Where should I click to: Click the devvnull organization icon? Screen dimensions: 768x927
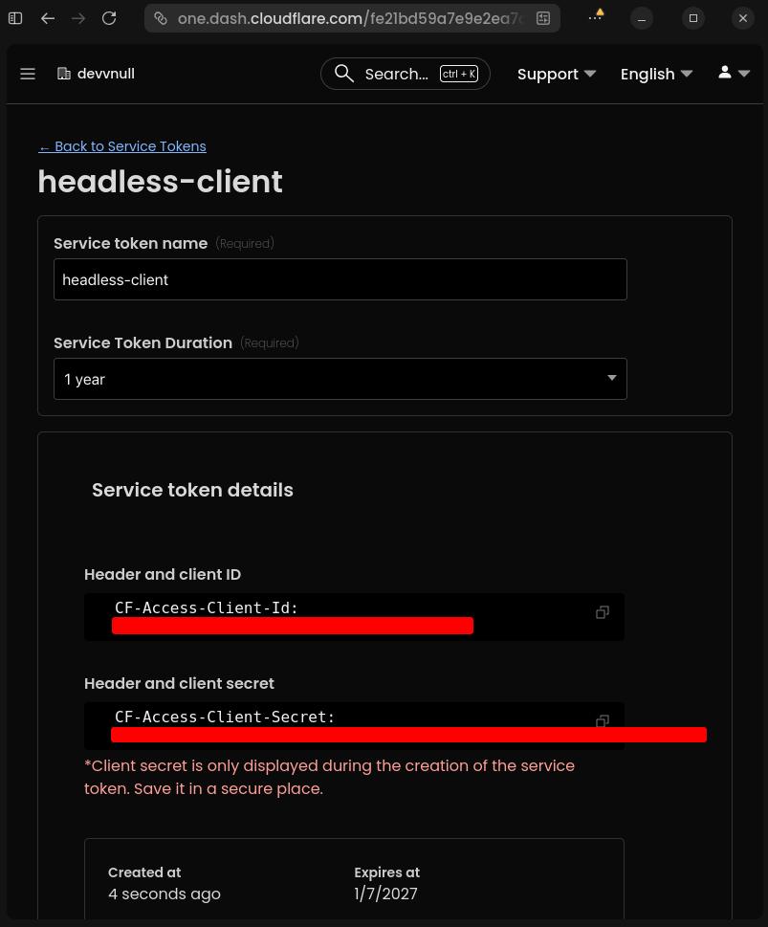(x=63, y=74)
